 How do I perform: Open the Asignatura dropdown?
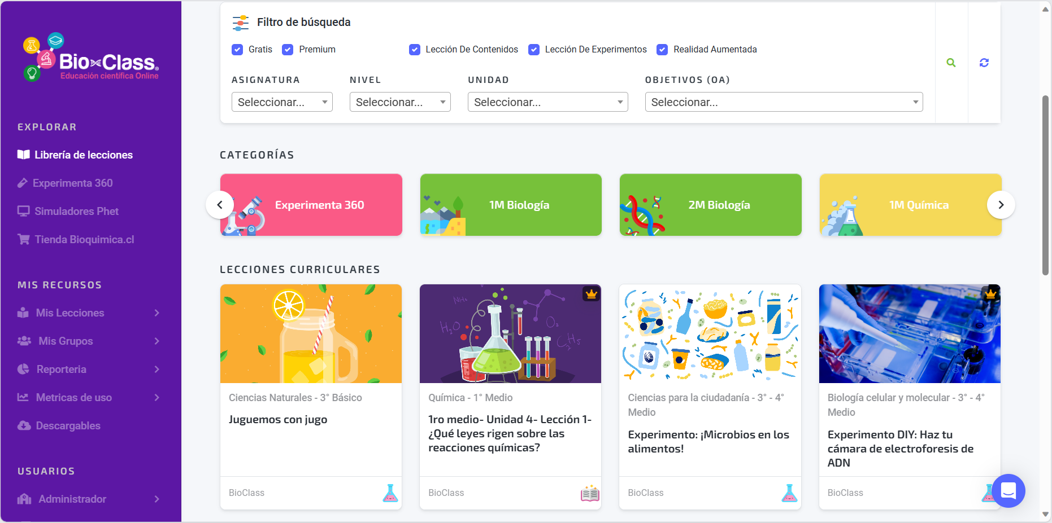click(282, 102)
